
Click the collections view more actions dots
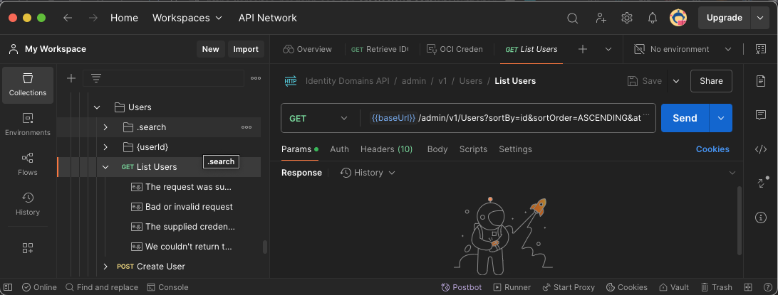coord(256,78)
